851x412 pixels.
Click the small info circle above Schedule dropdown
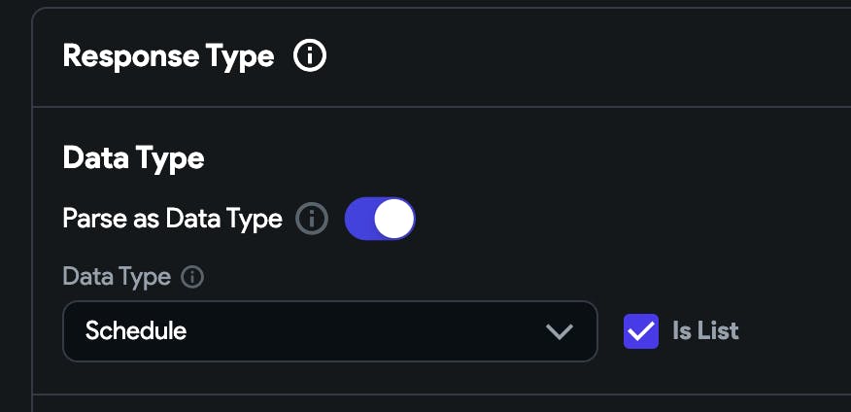192,277
